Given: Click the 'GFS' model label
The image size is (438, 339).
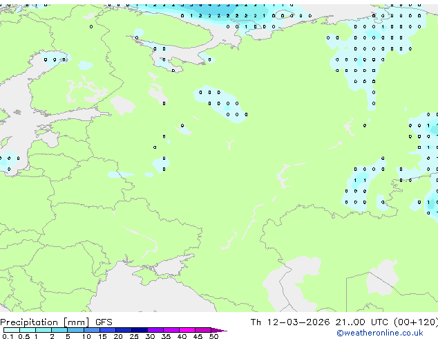Looking at the screenshot, I should pyautogui.click(x=104, y=322).
